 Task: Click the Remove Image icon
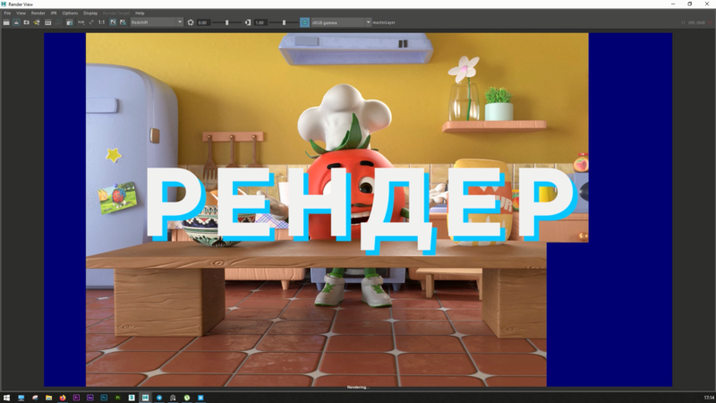click(123, 22)
